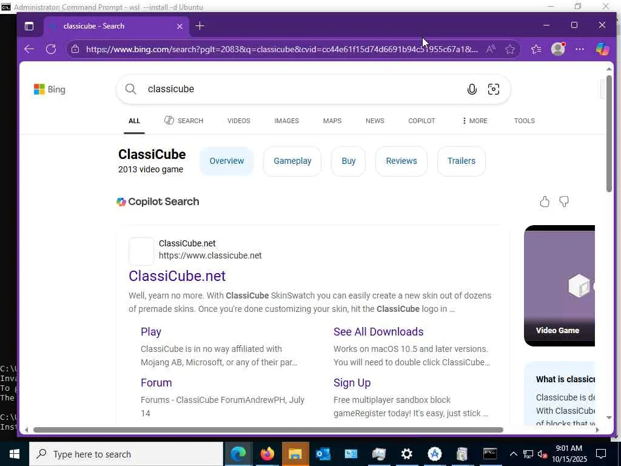Click the scroll down arrow
621x466 pixels.
click(x=609, y=417)
